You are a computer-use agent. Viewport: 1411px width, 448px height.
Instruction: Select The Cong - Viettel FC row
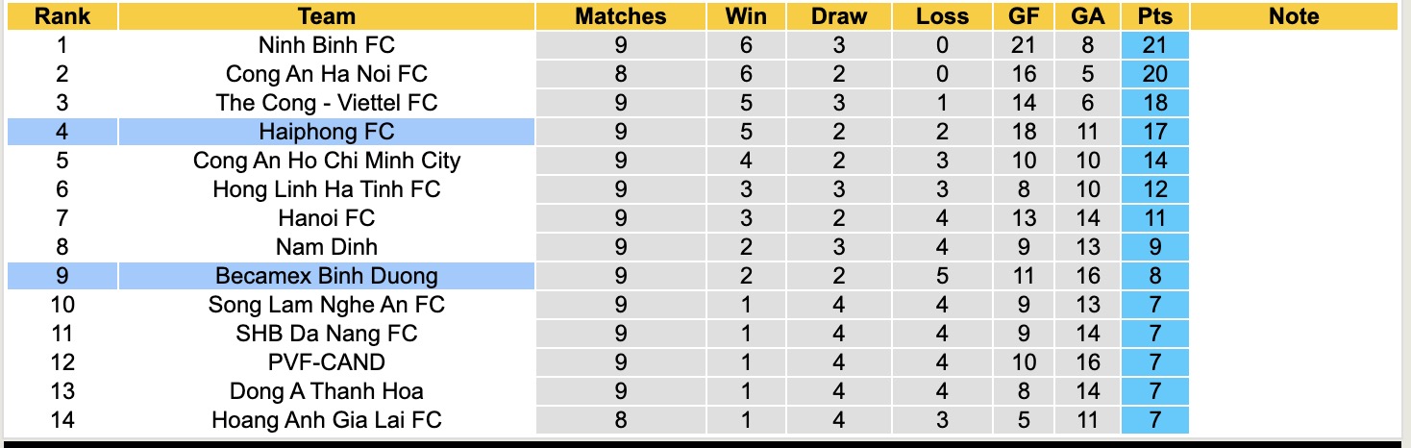tap(326, 103)
